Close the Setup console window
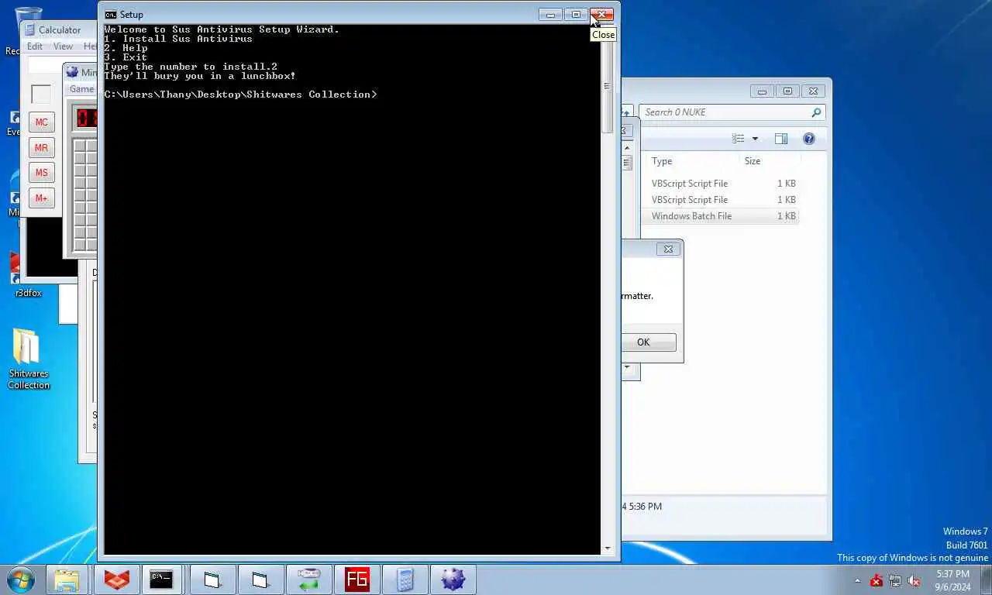Image resolution: width=992 pixels, height=595 pixels. [602, 14]
